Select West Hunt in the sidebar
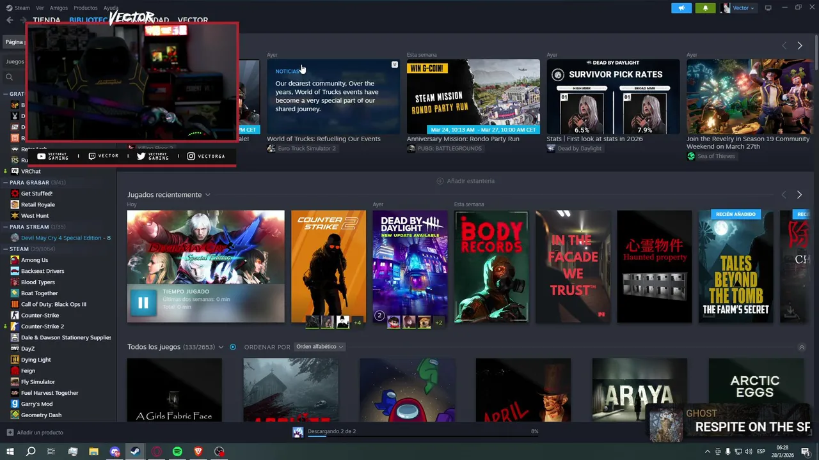This screenshot has width=819, height=460. 35,216
